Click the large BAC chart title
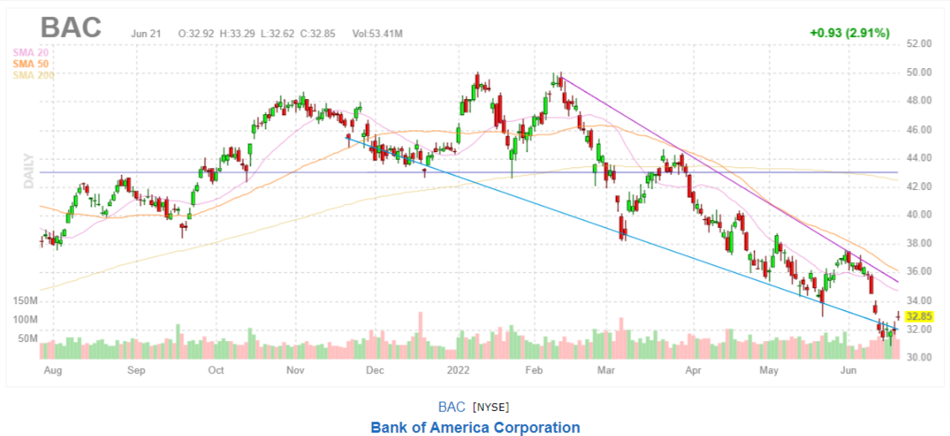 [x=71, y=28]
